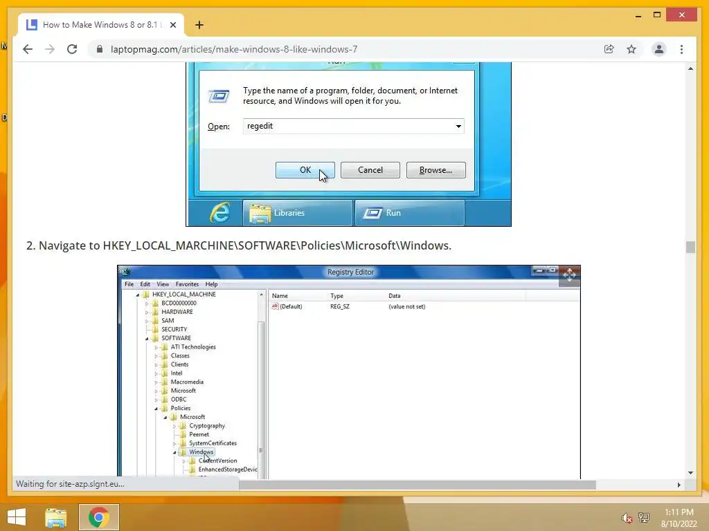
Task: Click the page vertical scrollbar thumb
Action: point(690,247)
